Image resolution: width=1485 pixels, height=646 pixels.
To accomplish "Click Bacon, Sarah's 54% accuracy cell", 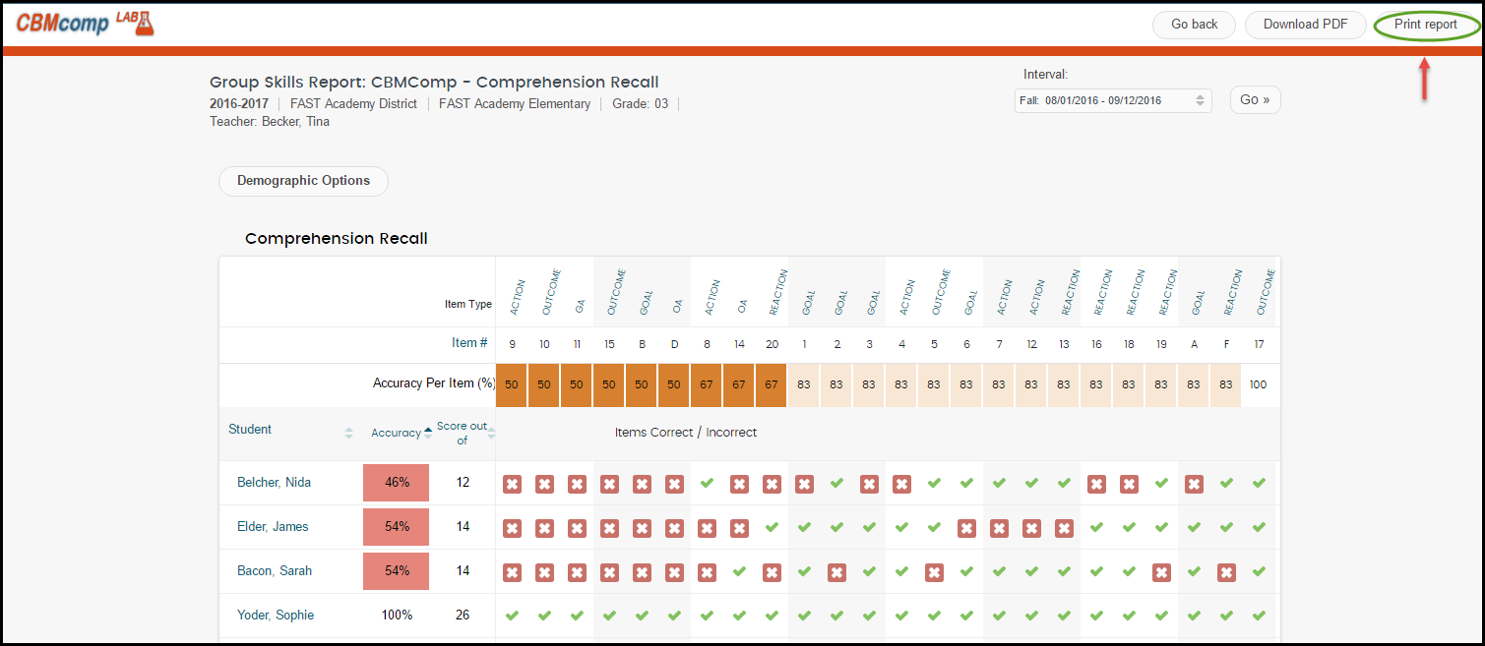I will (x=396, y=571).
